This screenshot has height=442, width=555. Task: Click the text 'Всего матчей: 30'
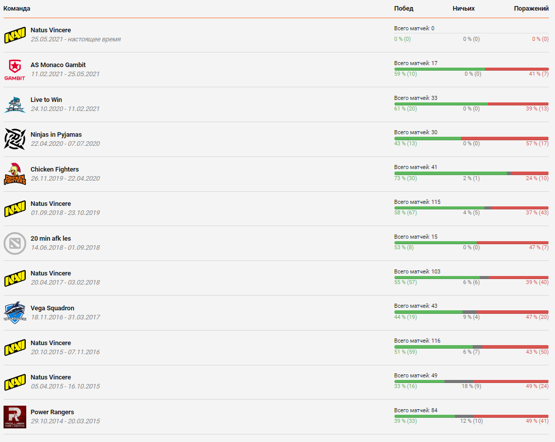[416, 132]
